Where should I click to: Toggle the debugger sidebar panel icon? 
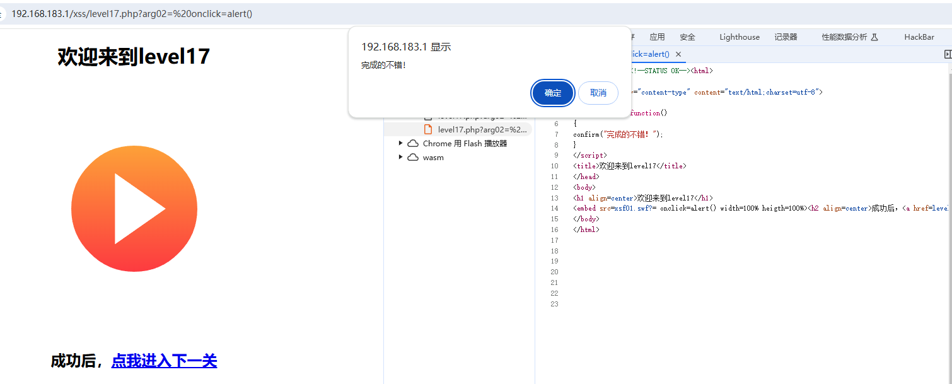point(948,54)
